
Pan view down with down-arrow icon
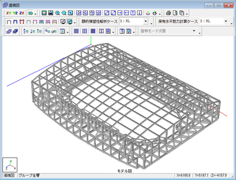click(140, 13)
